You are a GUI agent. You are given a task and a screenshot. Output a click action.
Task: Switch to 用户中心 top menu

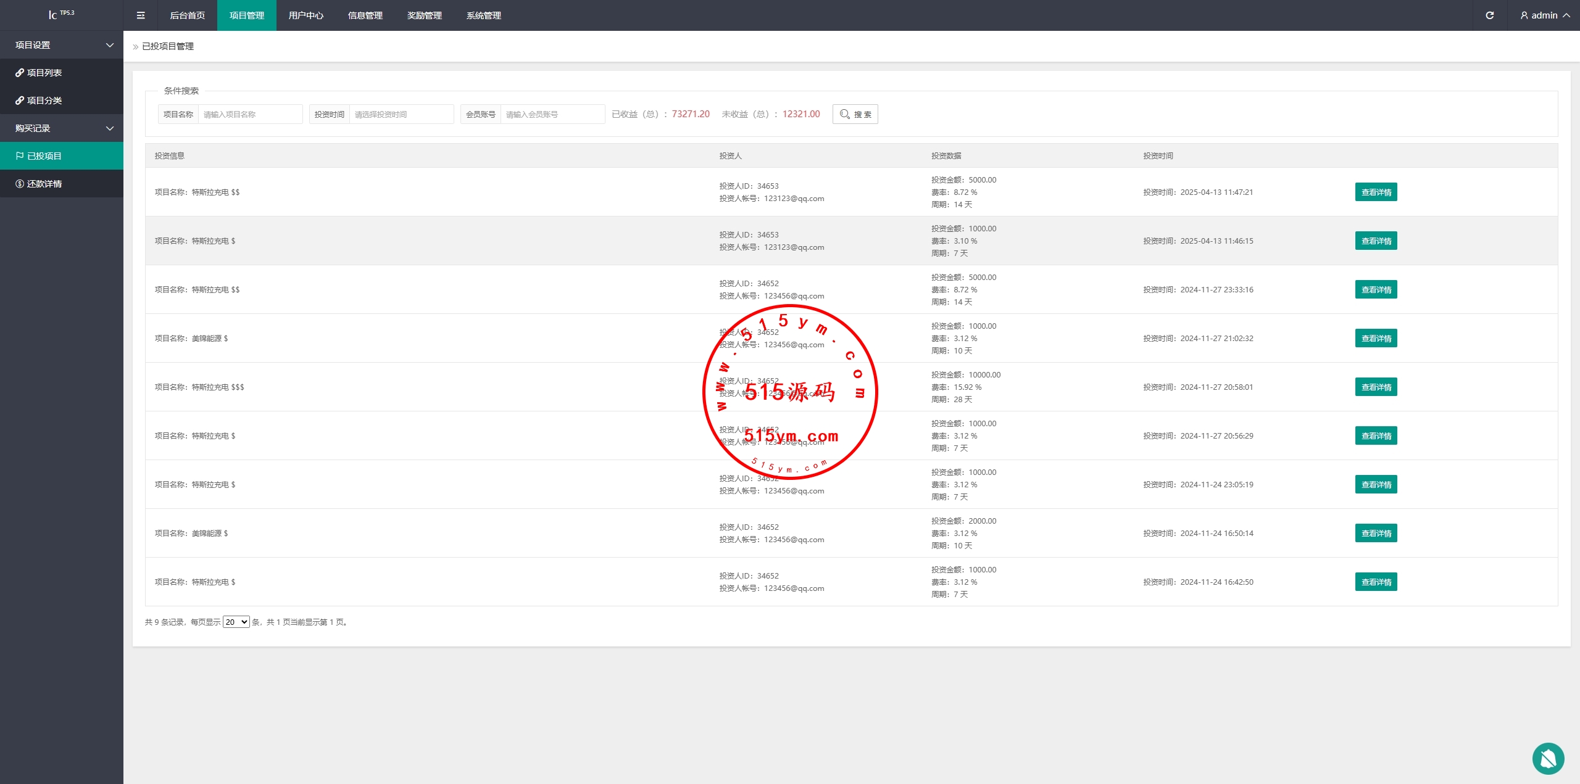(x=306, y=15)
